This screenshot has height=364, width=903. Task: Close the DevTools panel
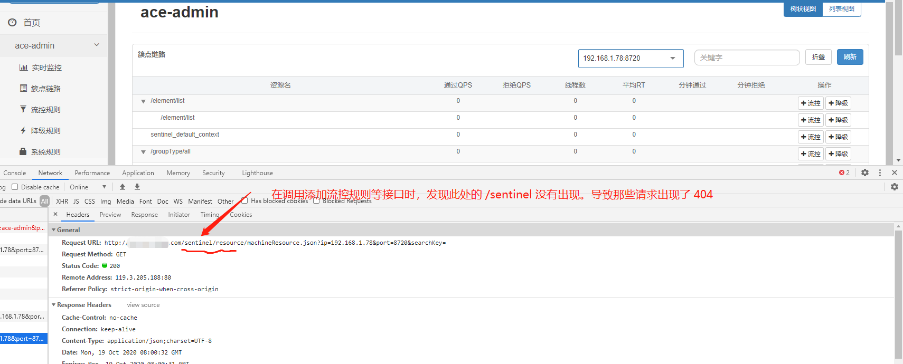[895, 173]
